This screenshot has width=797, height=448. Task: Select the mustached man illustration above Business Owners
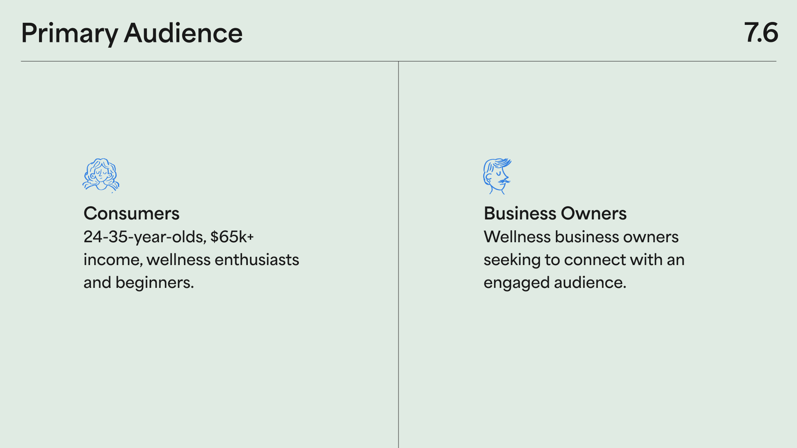click(497, 176)
